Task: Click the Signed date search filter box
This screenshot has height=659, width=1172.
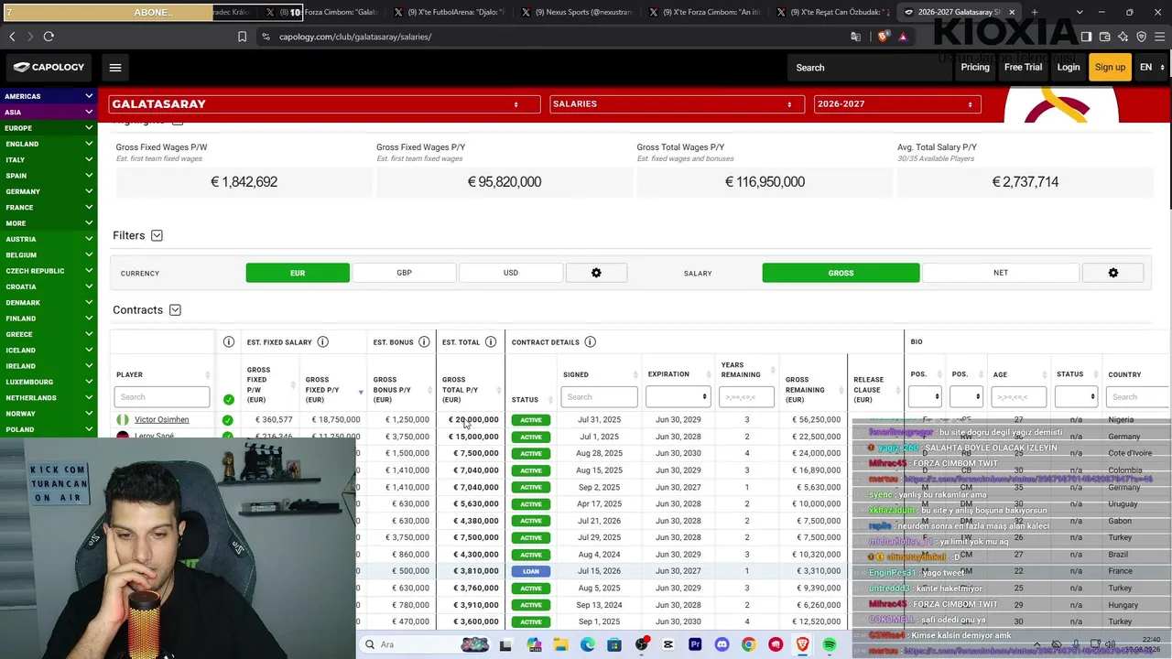Action: point(599,397)
